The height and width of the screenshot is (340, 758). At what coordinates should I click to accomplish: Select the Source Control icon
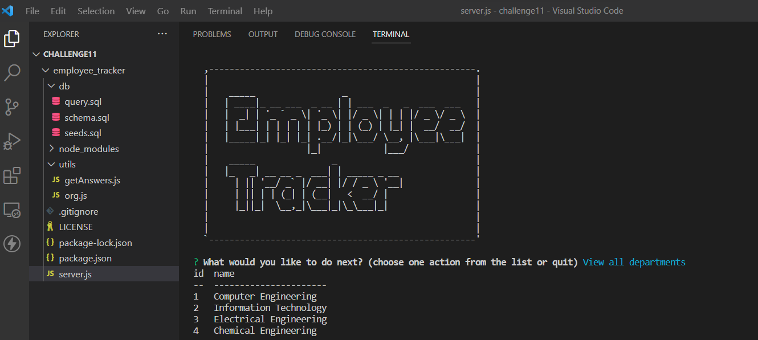coord(12,107)
